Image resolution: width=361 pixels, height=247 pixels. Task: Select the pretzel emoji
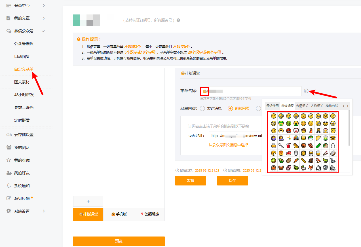point(333,138)
